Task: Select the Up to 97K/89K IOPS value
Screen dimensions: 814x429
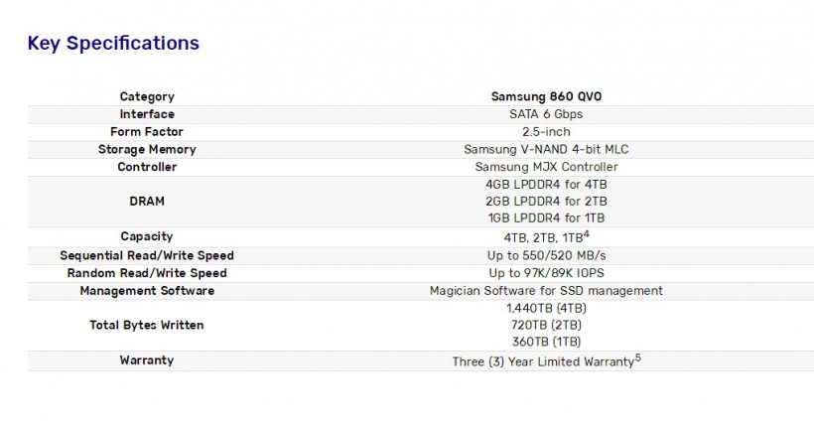Action: 546,273
